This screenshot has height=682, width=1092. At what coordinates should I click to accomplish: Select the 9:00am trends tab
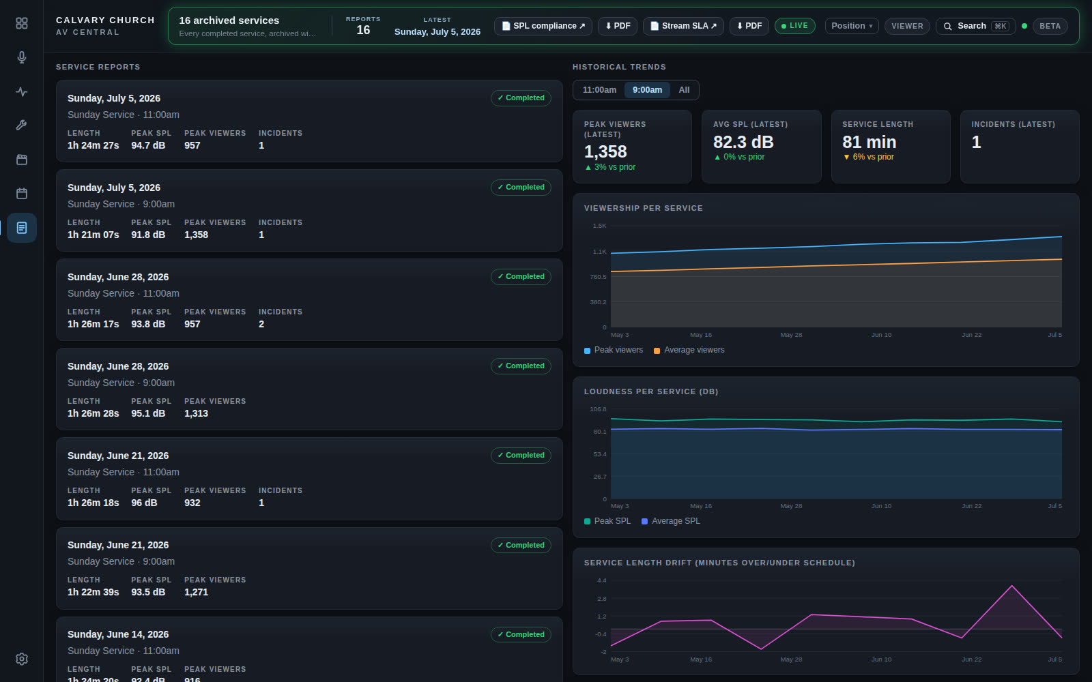point(647,90)
